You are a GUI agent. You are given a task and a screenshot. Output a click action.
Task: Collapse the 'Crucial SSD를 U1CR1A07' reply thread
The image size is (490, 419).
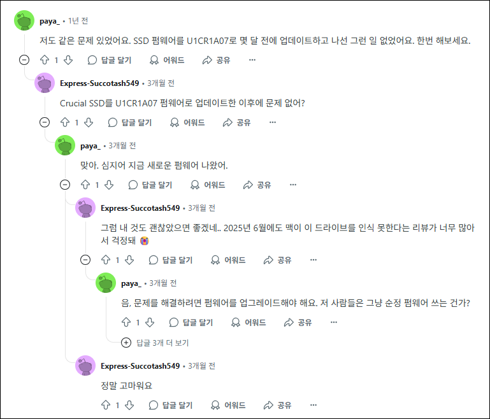pos(45,122)
